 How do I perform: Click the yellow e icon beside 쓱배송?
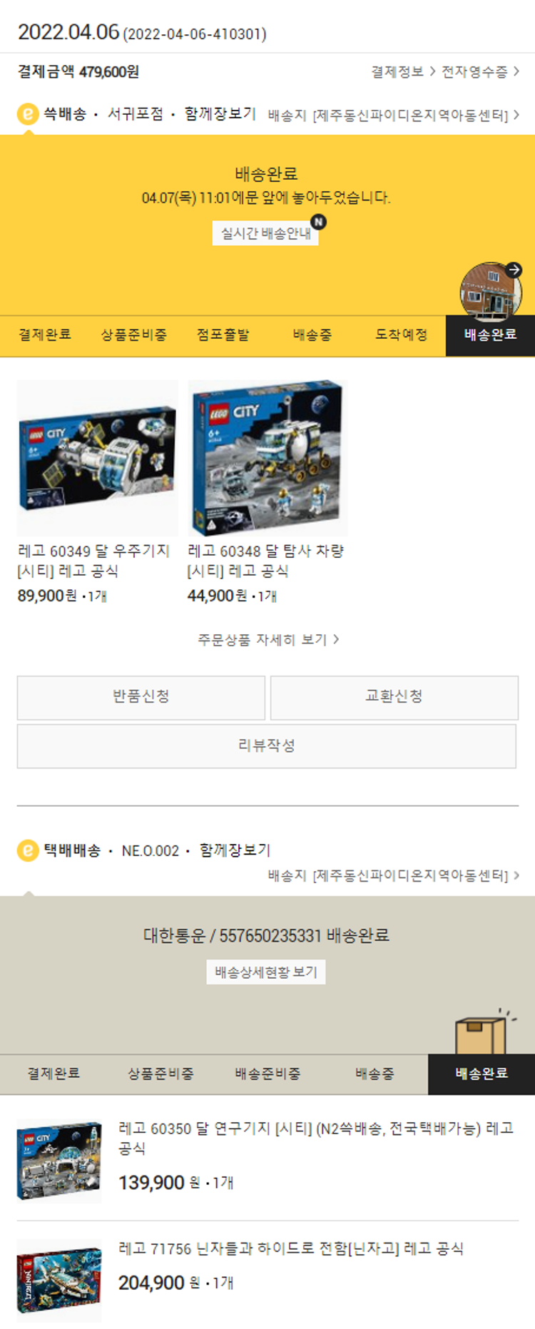coord(28,114)
